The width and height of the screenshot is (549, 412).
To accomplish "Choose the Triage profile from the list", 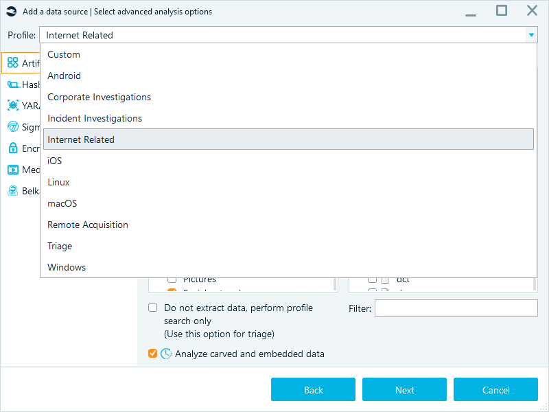I will 59,246.
